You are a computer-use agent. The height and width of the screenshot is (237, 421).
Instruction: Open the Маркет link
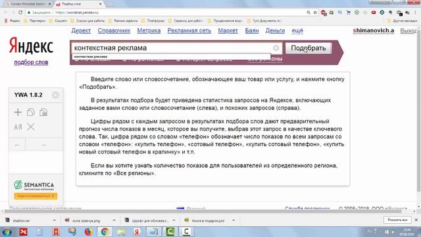point(228,31)
